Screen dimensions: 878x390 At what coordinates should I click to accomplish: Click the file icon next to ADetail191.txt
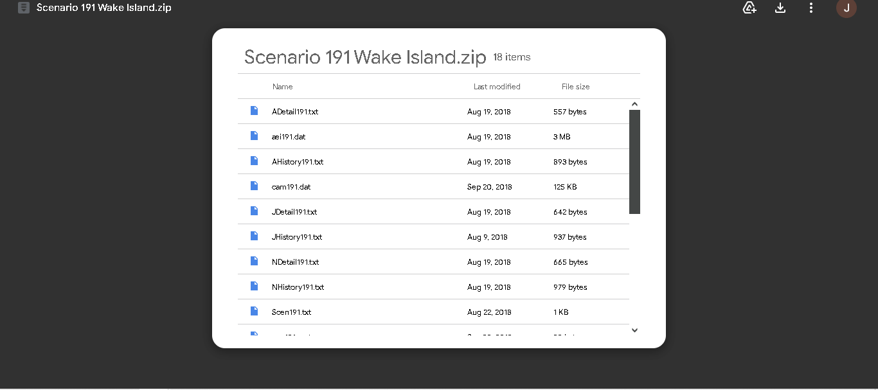pos(255,111)
